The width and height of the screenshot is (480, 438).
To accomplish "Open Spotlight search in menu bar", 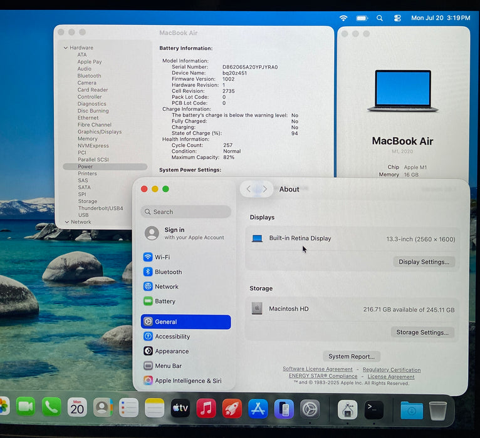I will pos(380,18).
